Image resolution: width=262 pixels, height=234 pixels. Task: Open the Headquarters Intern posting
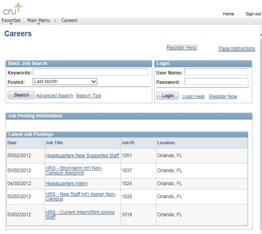point(66,184)
